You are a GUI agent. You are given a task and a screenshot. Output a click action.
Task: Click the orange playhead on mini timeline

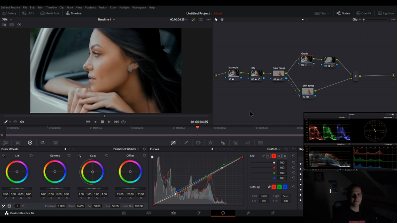[198, 127]
